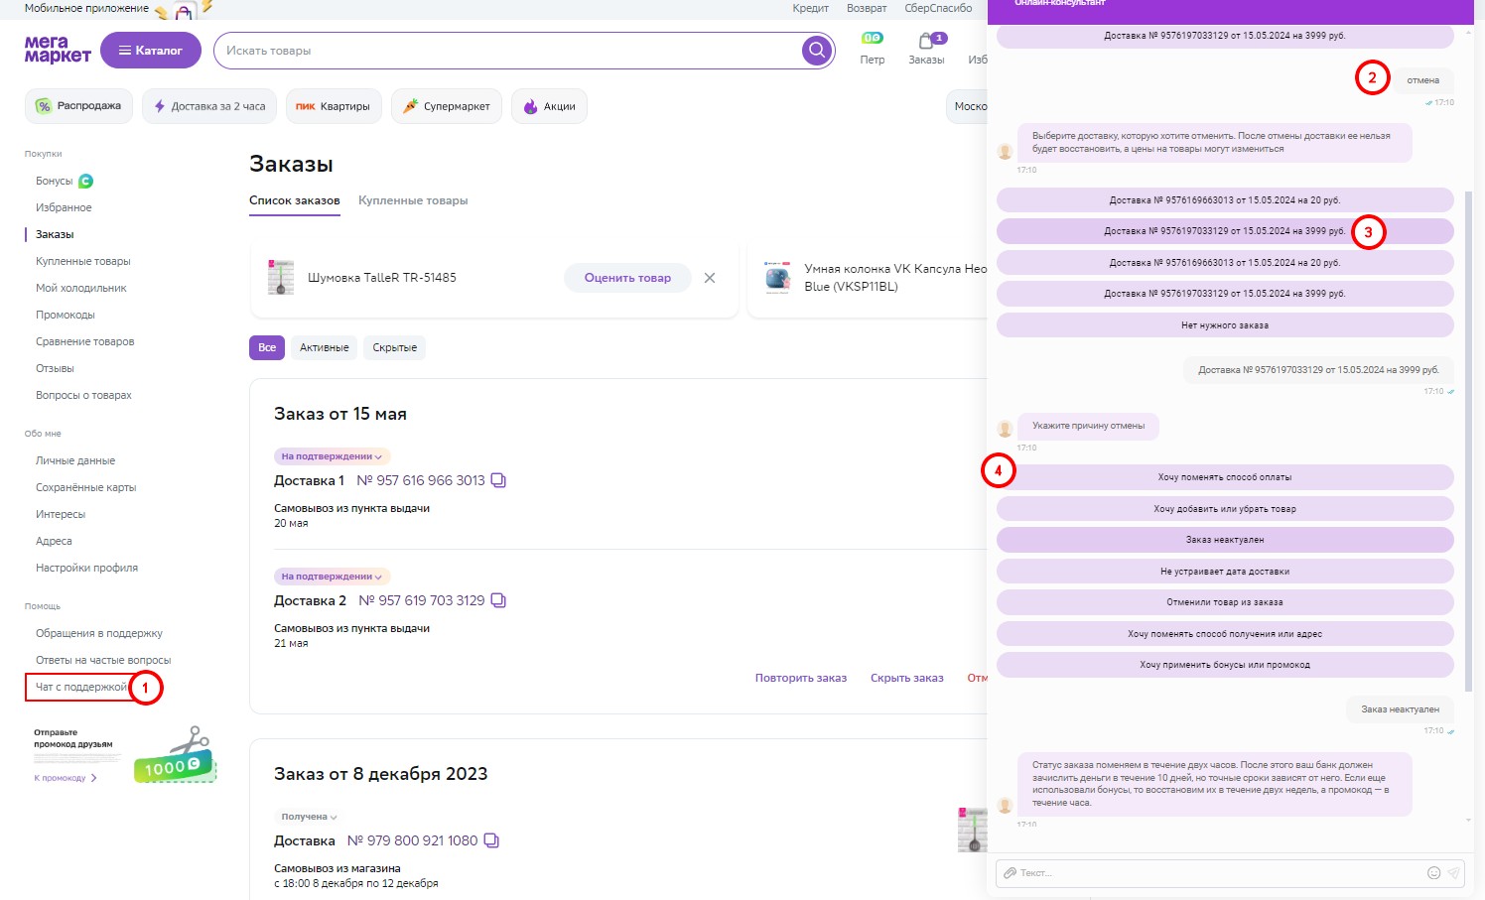Open the Каталог menu button
The width and height of the screenshot is (1485, 900).
click(151, 51)
